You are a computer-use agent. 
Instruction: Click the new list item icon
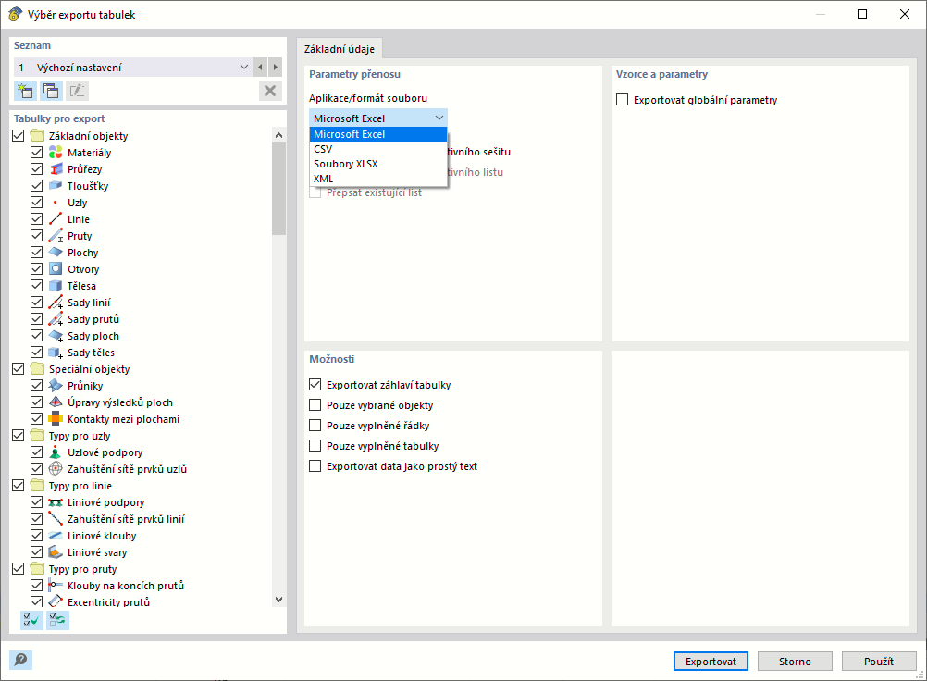[x=25, y=90]
